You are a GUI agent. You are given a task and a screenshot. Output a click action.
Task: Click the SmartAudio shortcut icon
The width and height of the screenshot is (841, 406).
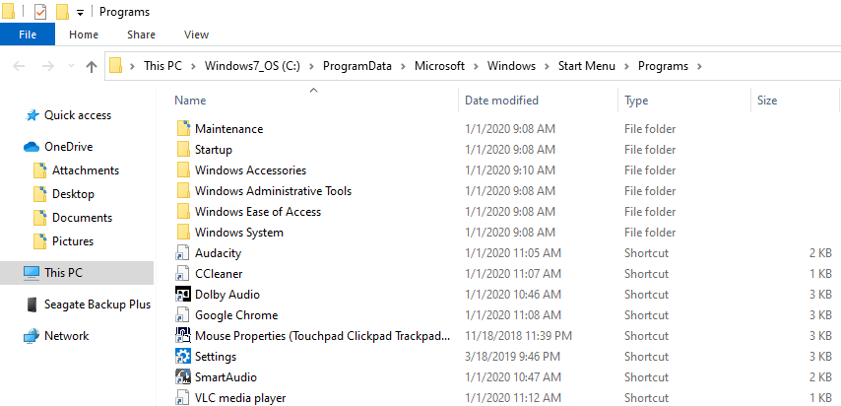pos(182,377)
